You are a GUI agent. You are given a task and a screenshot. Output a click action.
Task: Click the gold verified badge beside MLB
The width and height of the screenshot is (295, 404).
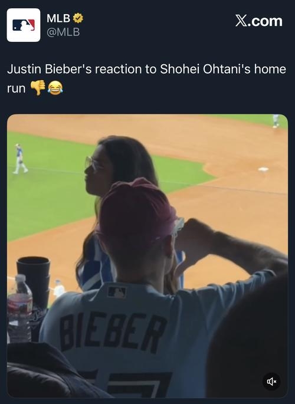click(78, 18)
